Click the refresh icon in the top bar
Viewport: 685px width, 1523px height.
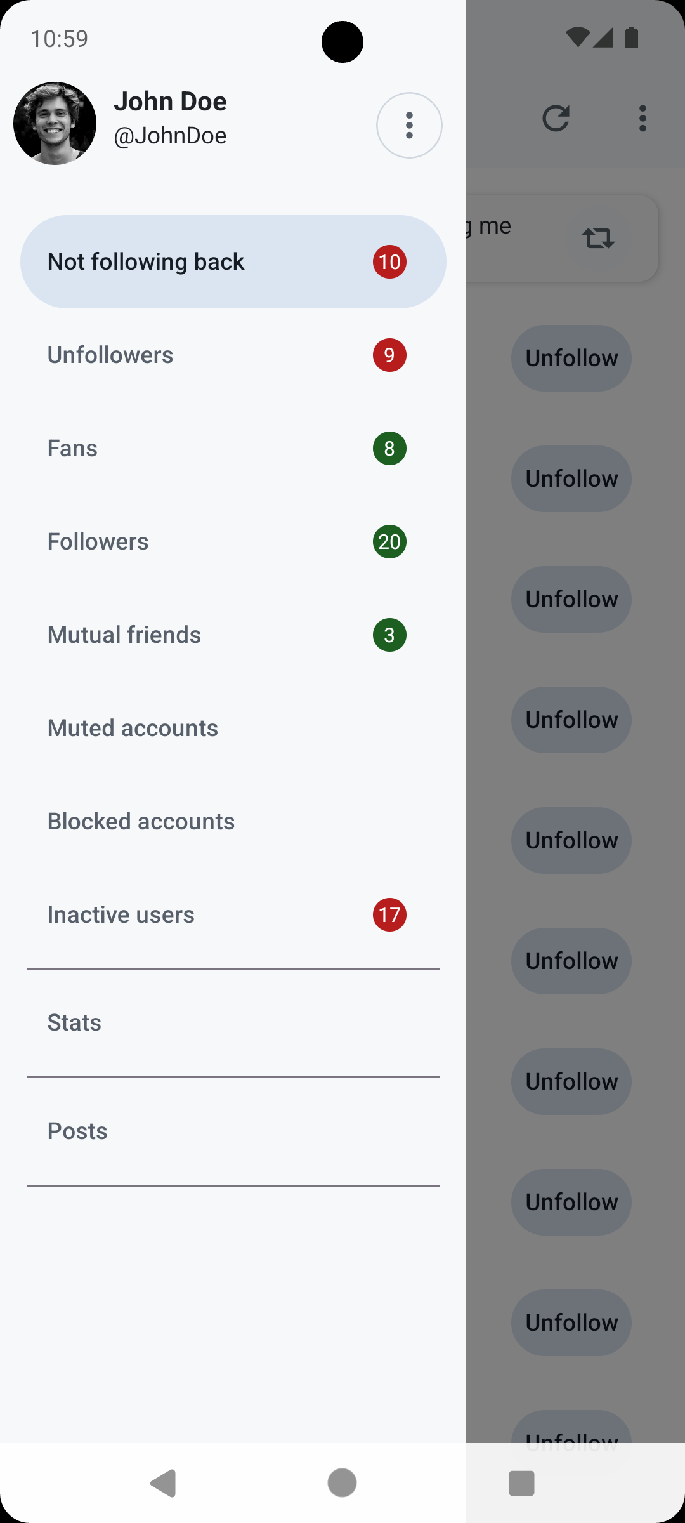[557, 118]
